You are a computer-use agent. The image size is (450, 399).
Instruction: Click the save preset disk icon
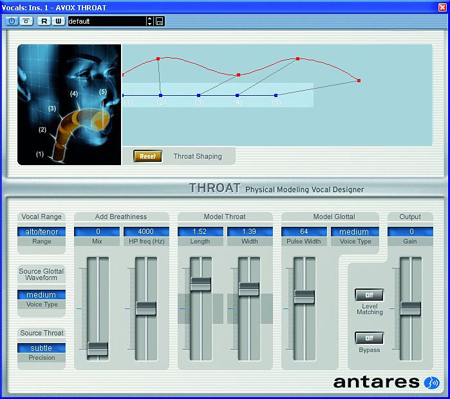click(x=159, y=21)
